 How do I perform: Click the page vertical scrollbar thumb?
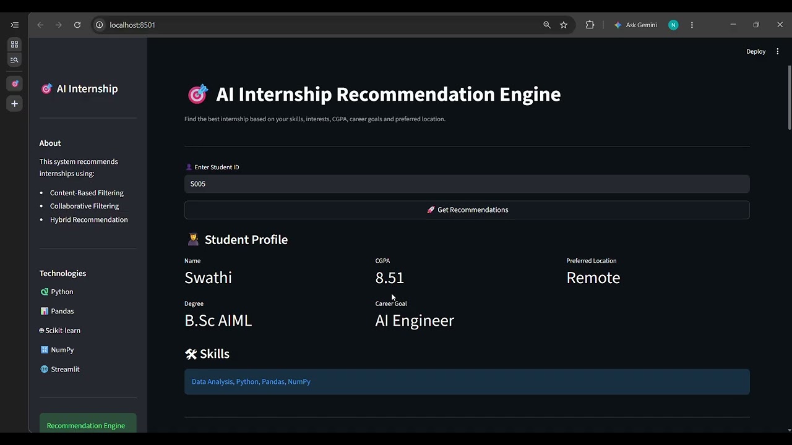pyautogui.click(x=789, y=97)
